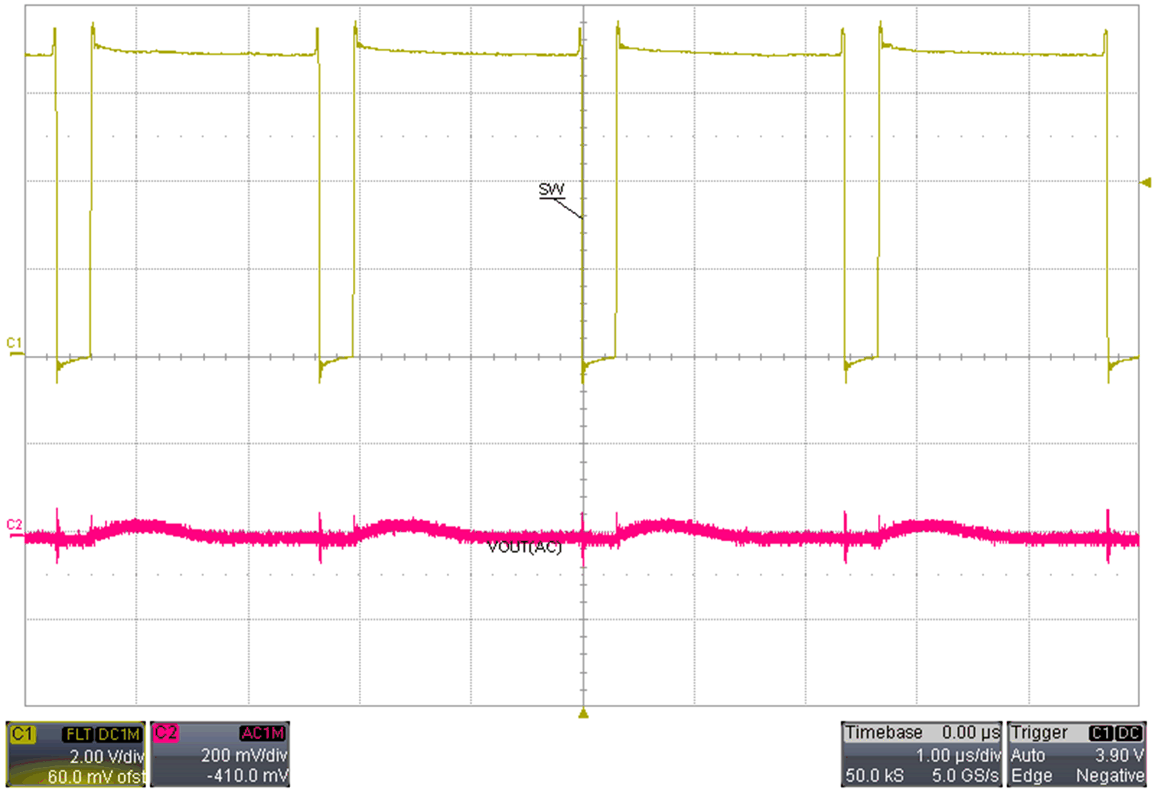This screenshot has width=1154, height=789.
Task: Click the 3.90 V trigger level
Action: click(x=1119, y=756)
